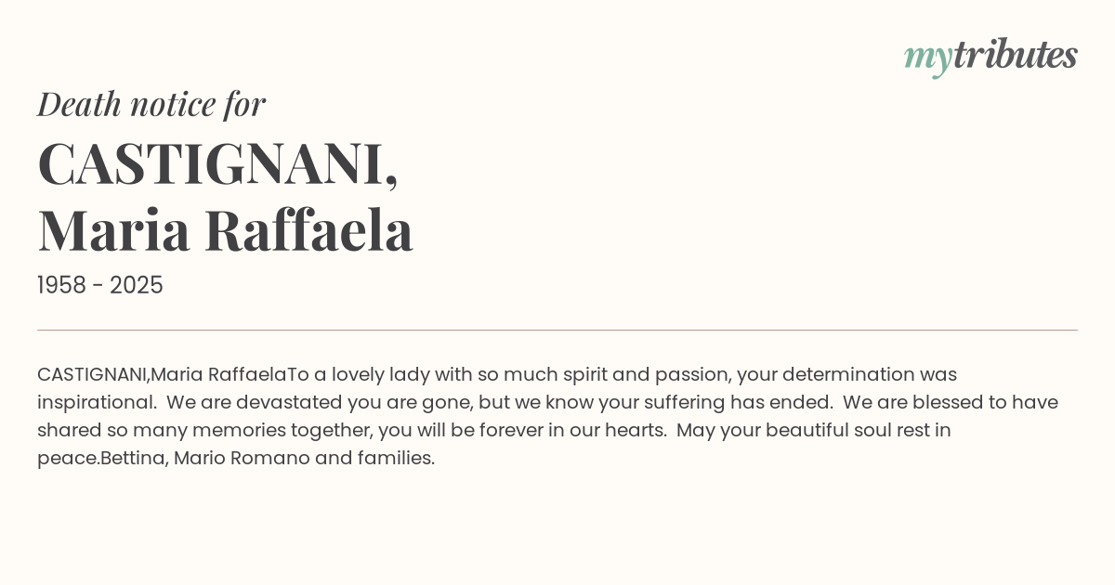Click the "Maria Raffaela" heading line
1115x585 pixels.
[225, 229]
